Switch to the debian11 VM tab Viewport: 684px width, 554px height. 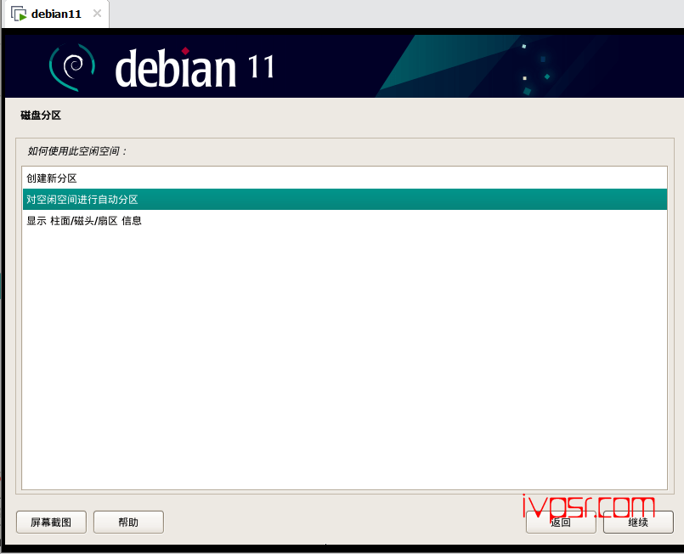(56, 14)
